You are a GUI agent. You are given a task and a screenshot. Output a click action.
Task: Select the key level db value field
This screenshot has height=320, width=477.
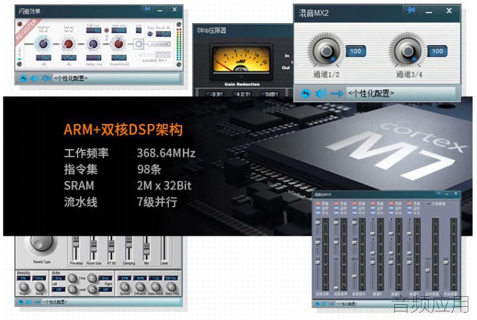(164, 34)
